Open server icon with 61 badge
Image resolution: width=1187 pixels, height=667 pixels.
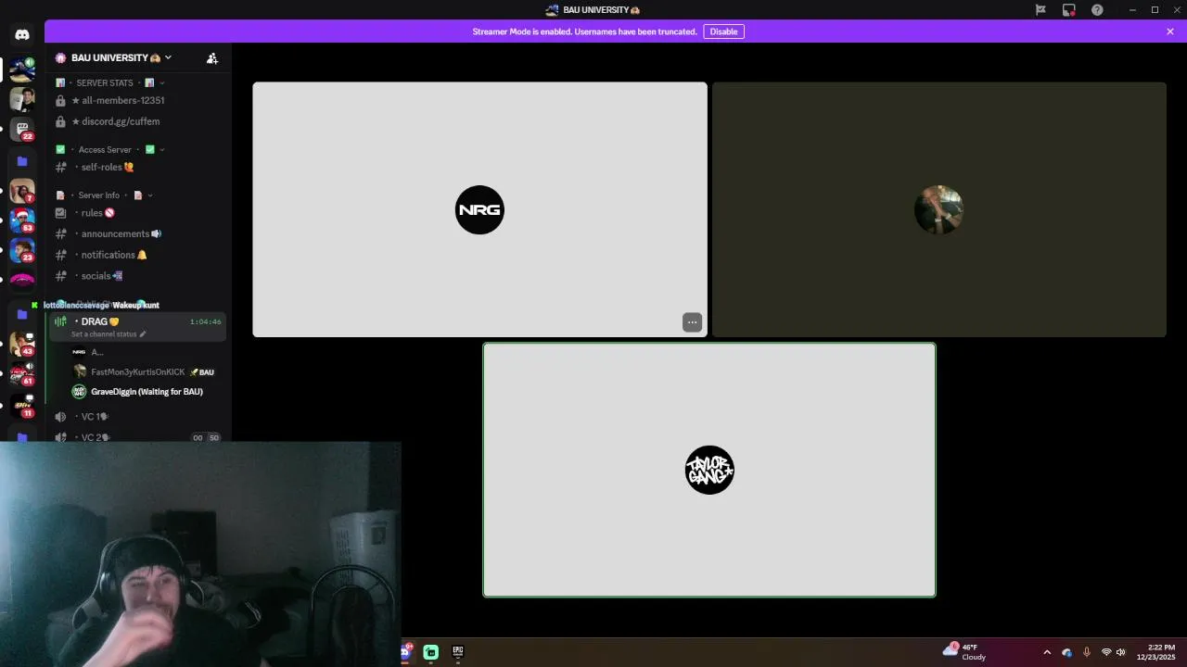[22, 373]
